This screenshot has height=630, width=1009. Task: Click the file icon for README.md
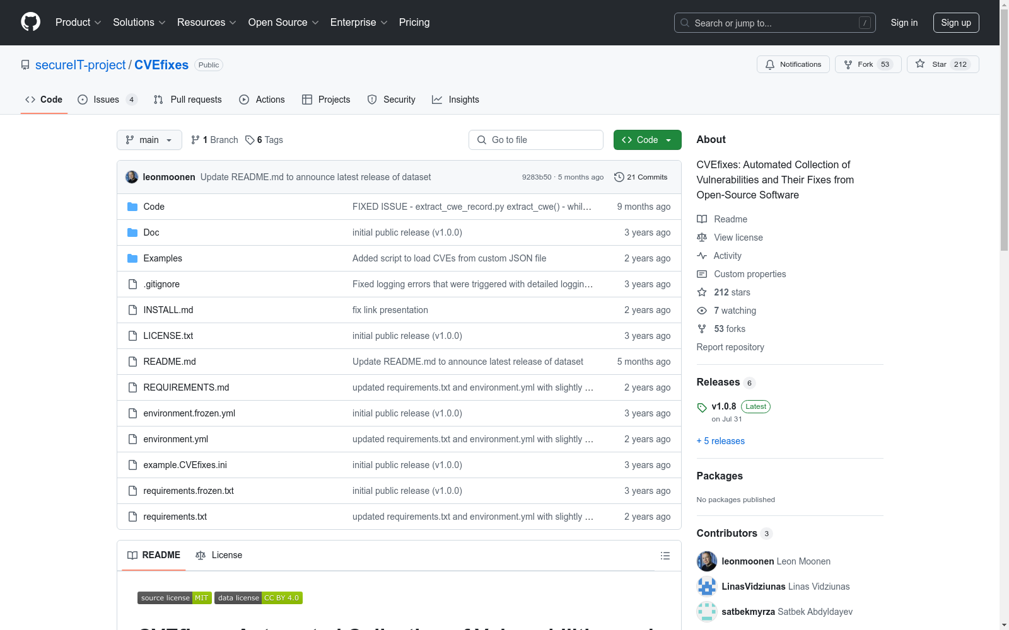point(132,362)
